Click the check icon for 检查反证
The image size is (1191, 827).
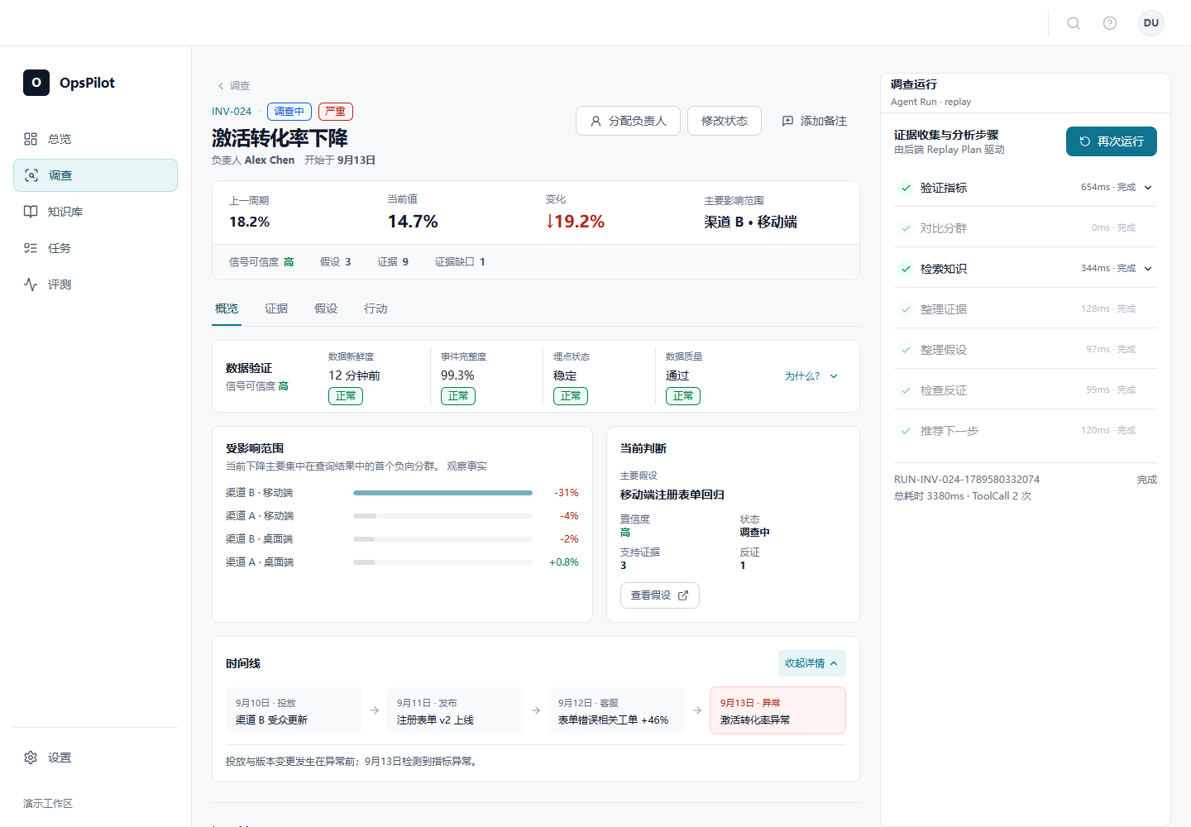(906, 390)
